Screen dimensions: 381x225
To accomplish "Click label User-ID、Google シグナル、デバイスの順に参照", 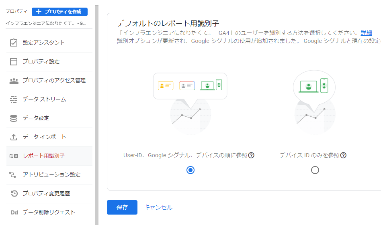I will pos(185,155).
